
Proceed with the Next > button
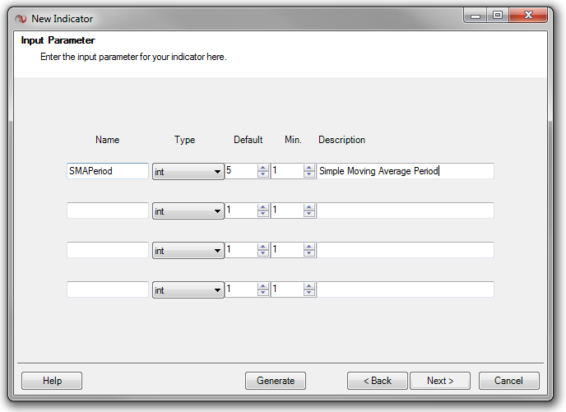click(x=440, y=381)
